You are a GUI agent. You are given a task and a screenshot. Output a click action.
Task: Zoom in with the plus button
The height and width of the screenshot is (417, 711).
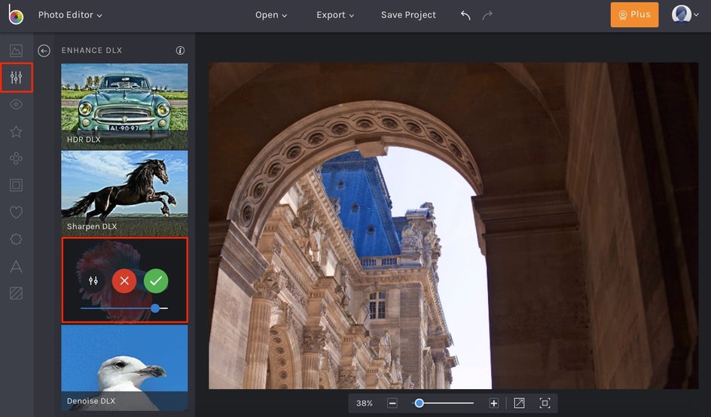494,403
